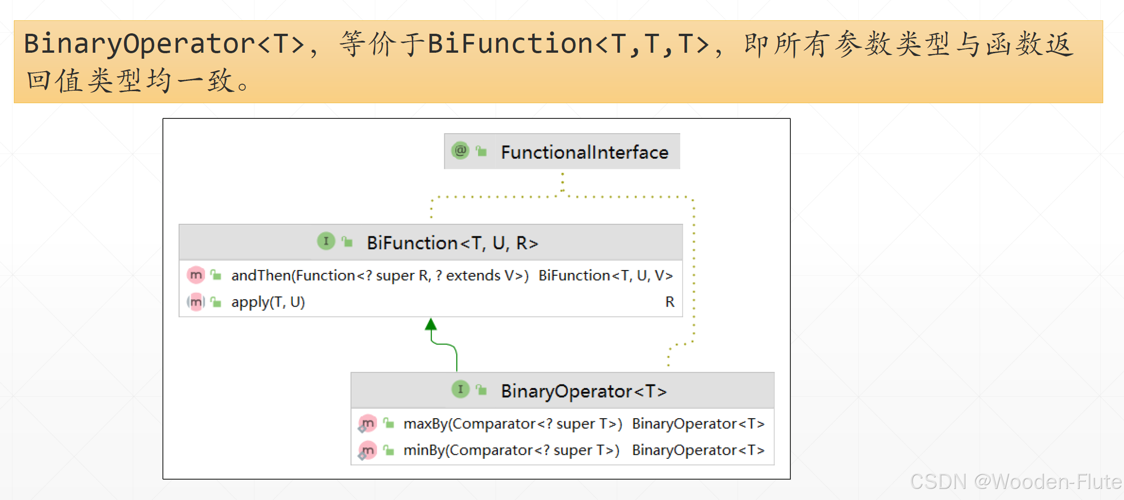Select the BiFunction<T, U, R> header

tap(452, 243)
